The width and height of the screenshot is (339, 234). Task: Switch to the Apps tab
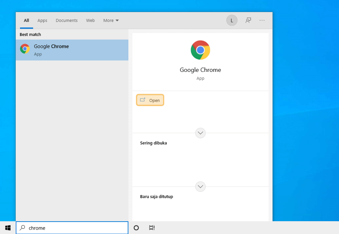(42, 20)
